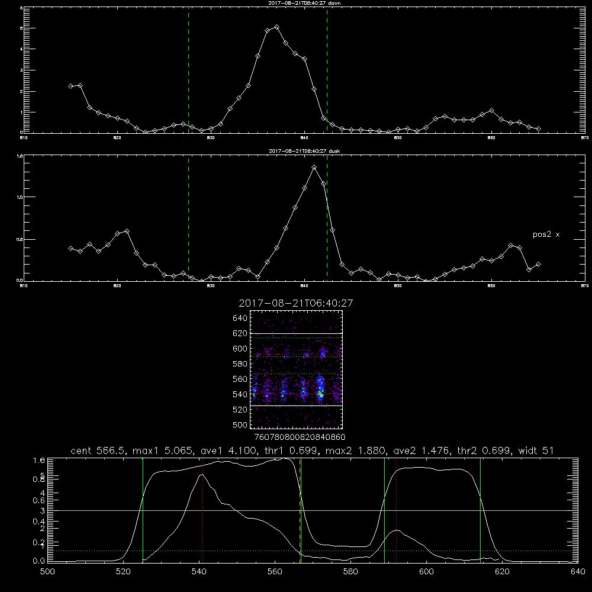Viewport: 592px width, 592px height.
Task: Select 'ave2 1.476' in the stats line
Action: pyautogui.click(x=423, y=451)
